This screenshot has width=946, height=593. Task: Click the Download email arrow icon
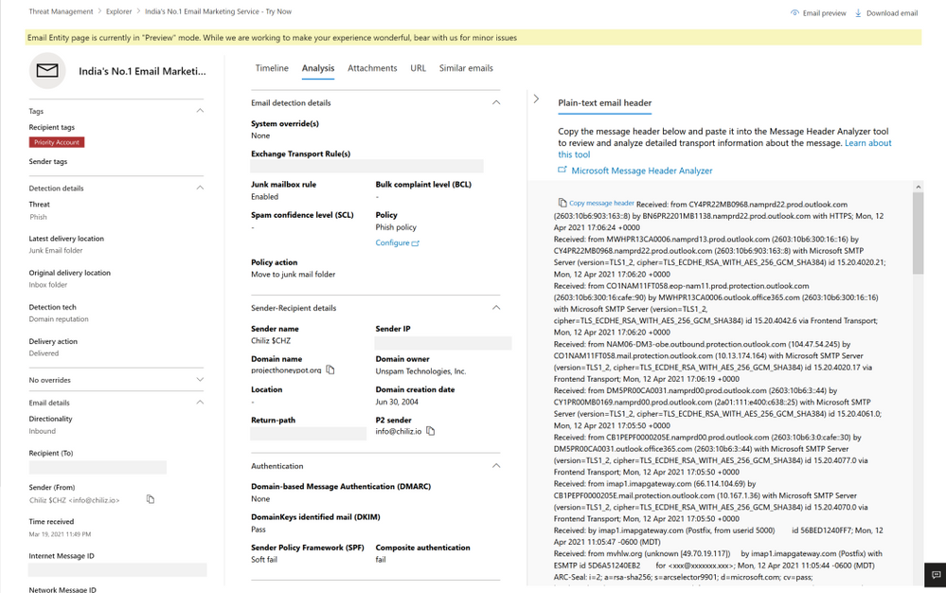click(859, 13)
